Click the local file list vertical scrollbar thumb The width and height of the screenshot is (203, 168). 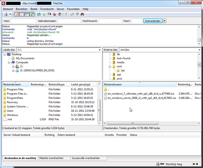99,110
